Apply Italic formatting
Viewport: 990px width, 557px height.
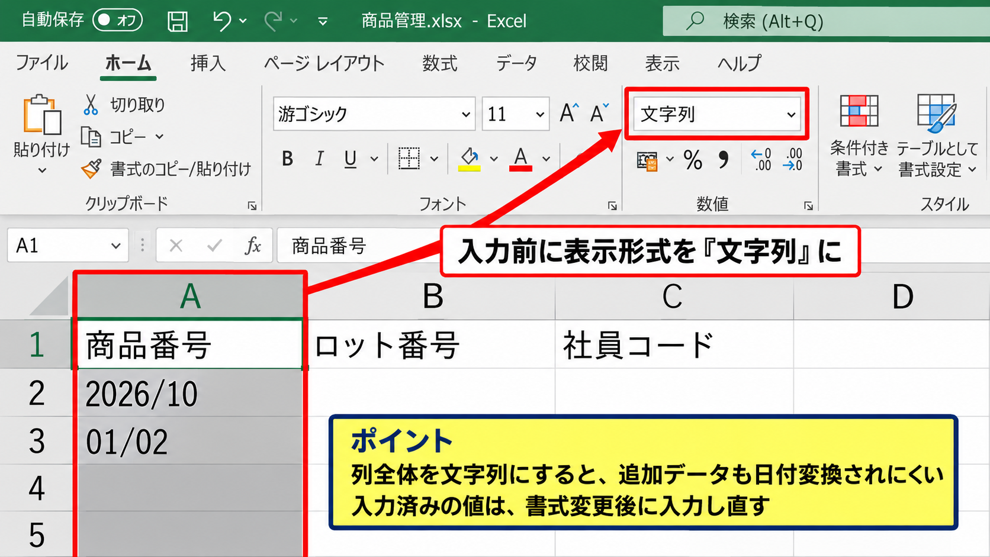[319, 159]
